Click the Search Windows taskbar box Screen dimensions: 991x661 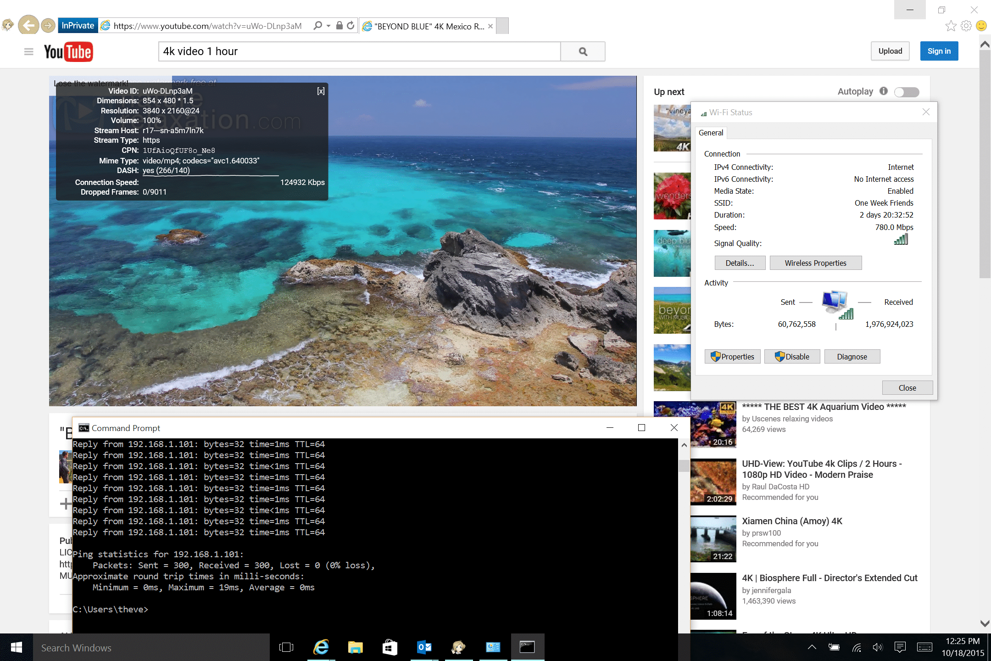151,647
